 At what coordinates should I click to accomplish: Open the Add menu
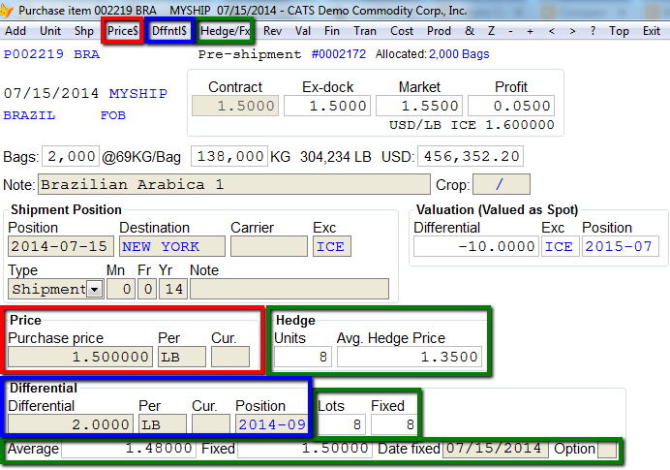15,31
